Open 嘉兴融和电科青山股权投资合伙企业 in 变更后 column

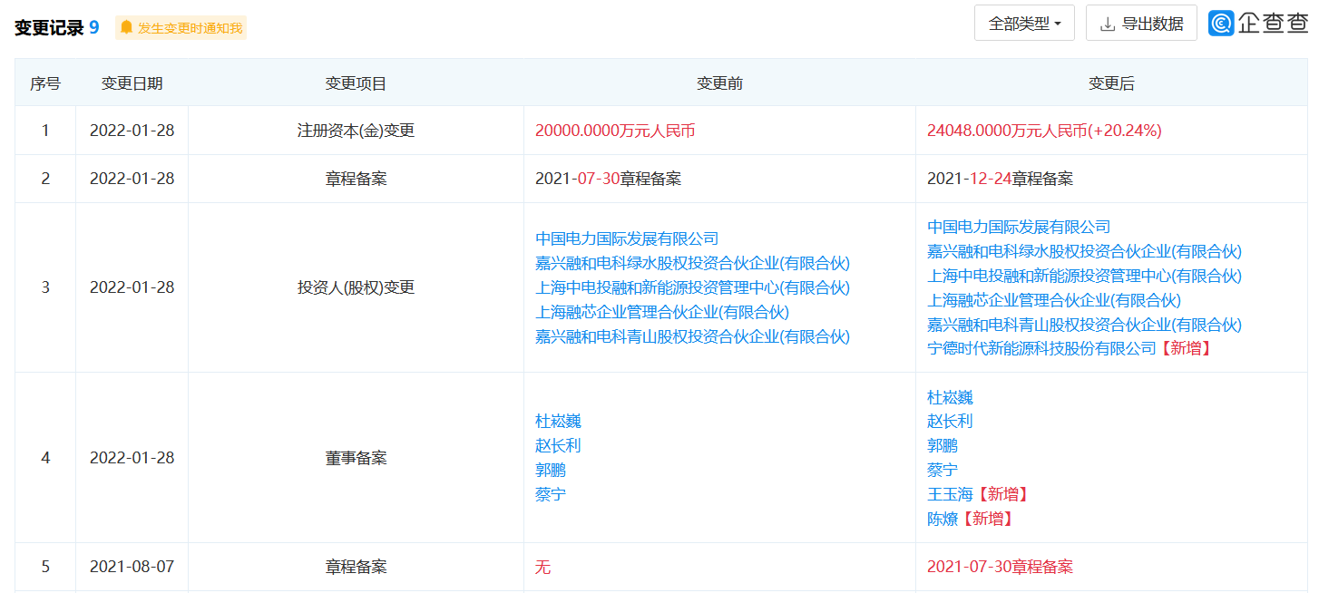[1084, 325]
